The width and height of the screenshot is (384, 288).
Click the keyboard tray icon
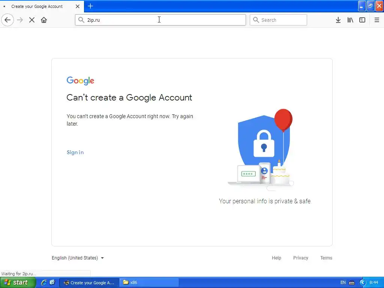point(352,283)
